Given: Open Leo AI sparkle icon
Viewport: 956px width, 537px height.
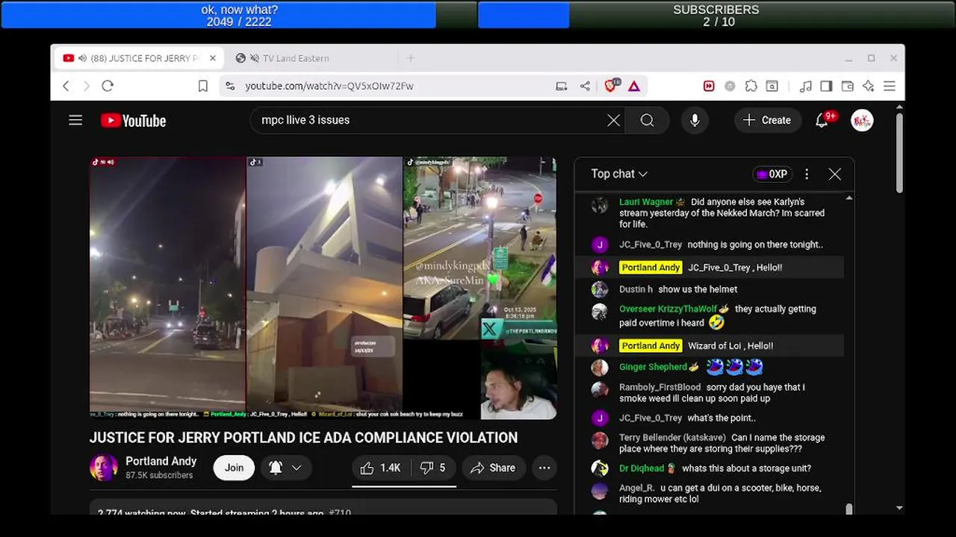Looking at the screenshot, I should pyautogui.click(x=868, y=86).
